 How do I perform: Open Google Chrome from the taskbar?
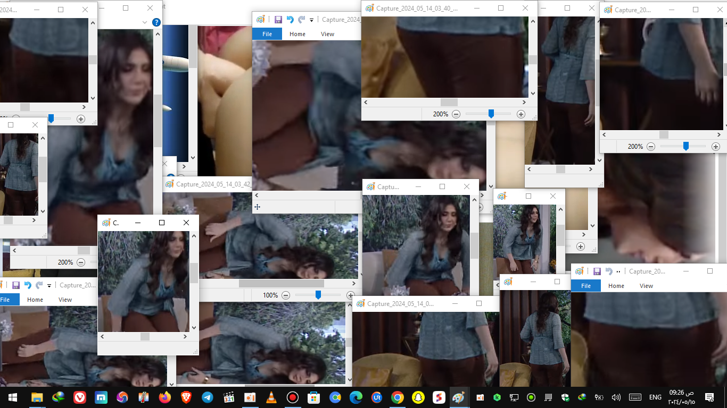coord(397,397)
